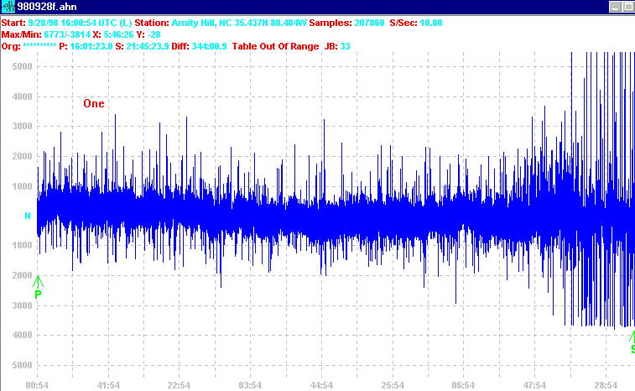Click the Table Out Of Range message
The height and width of the screenshot is (391, 635).
[x=275, y=46]
